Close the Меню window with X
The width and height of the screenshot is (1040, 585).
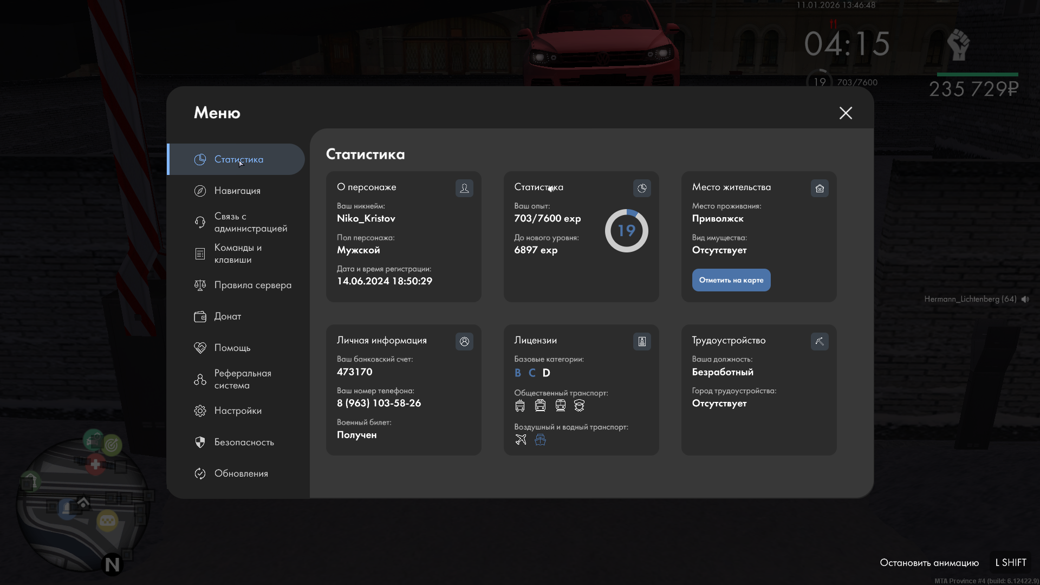(x=845, y=113)
